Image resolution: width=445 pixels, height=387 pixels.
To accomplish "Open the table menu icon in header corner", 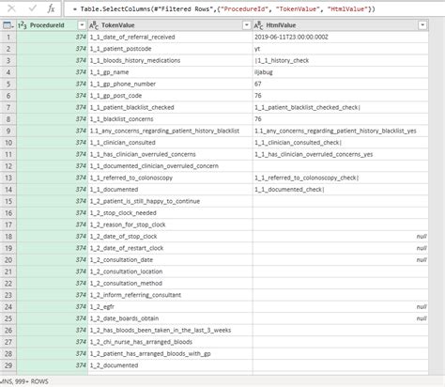I will click(x=8, y=25).
